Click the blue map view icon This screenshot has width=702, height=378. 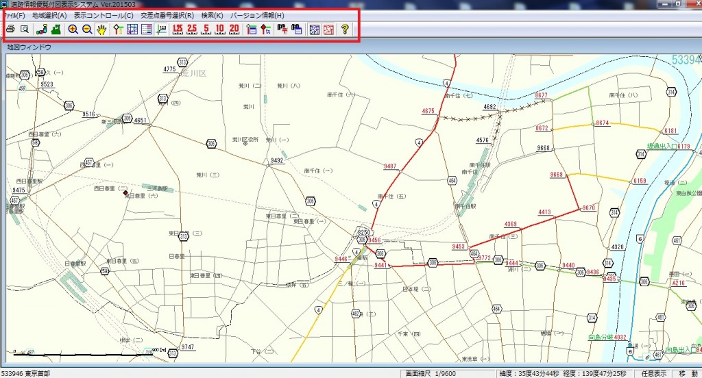tap(314, 29)
